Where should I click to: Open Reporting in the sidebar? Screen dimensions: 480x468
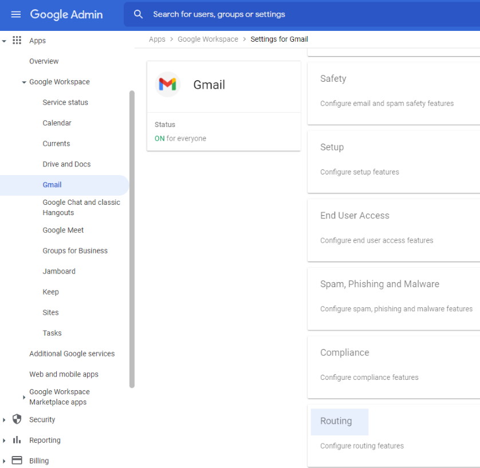coord(45,440)
